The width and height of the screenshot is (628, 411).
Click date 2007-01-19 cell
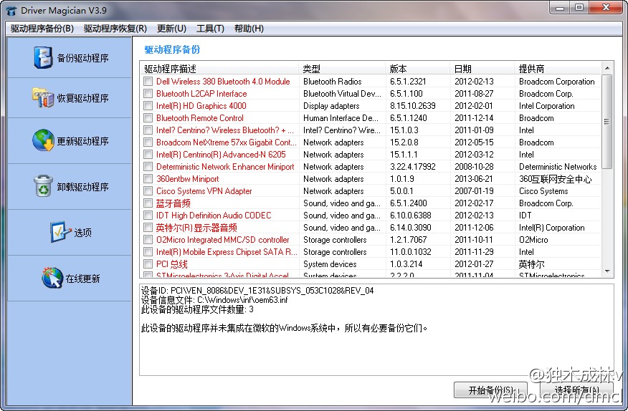coord(474,191)
